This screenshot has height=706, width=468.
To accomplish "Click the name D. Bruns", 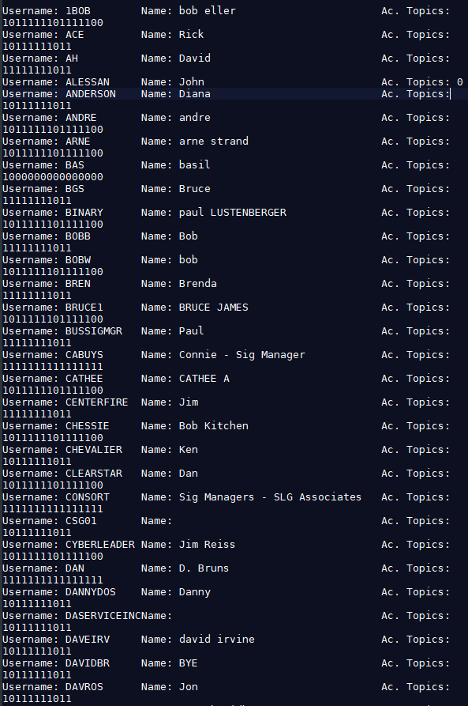I will (x=204, y=568).
